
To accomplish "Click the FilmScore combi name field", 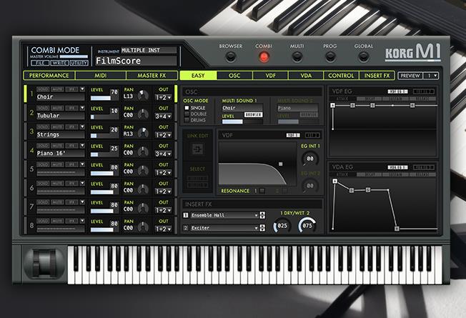I will coord(136,61).
